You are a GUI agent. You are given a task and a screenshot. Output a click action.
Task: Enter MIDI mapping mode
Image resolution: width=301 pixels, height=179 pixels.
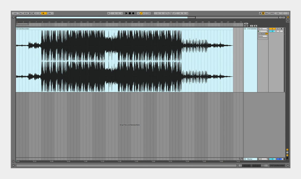[x=272, y=13]
